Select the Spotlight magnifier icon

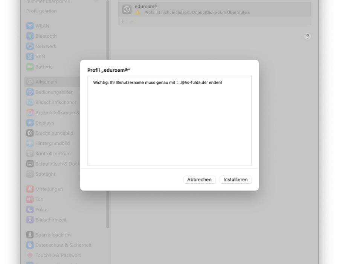click(30, 174)
